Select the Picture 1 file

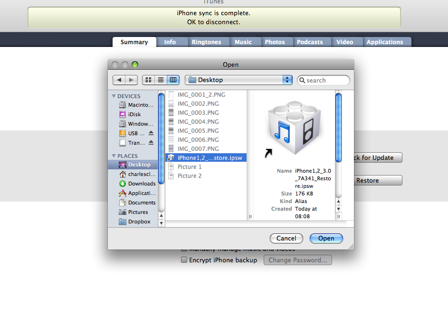point(206,167)
